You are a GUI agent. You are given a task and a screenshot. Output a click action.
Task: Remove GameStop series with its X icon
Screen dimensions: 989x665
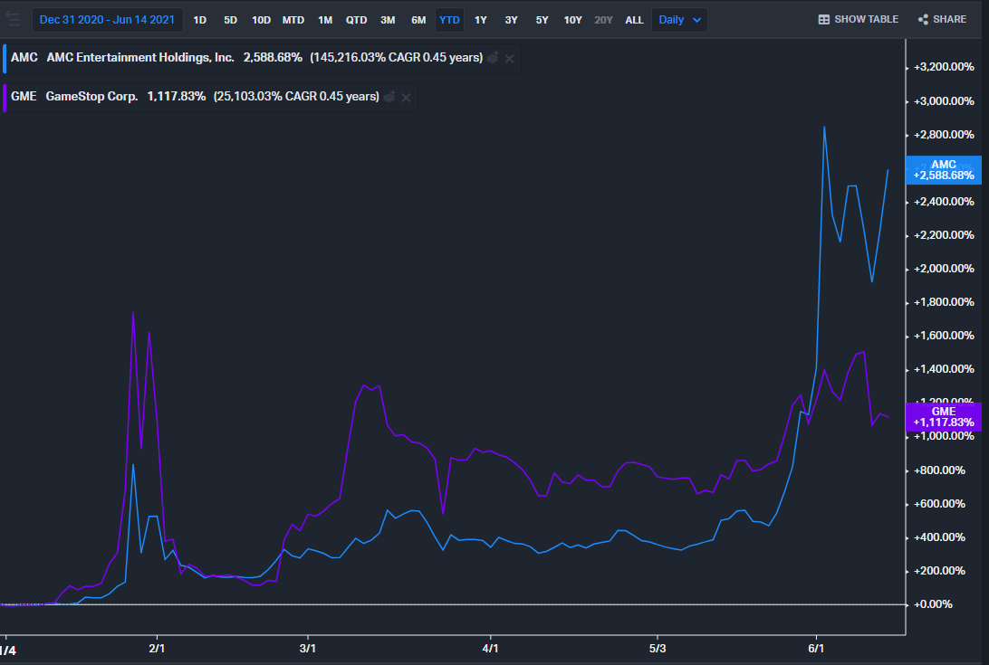coord(407,97)
